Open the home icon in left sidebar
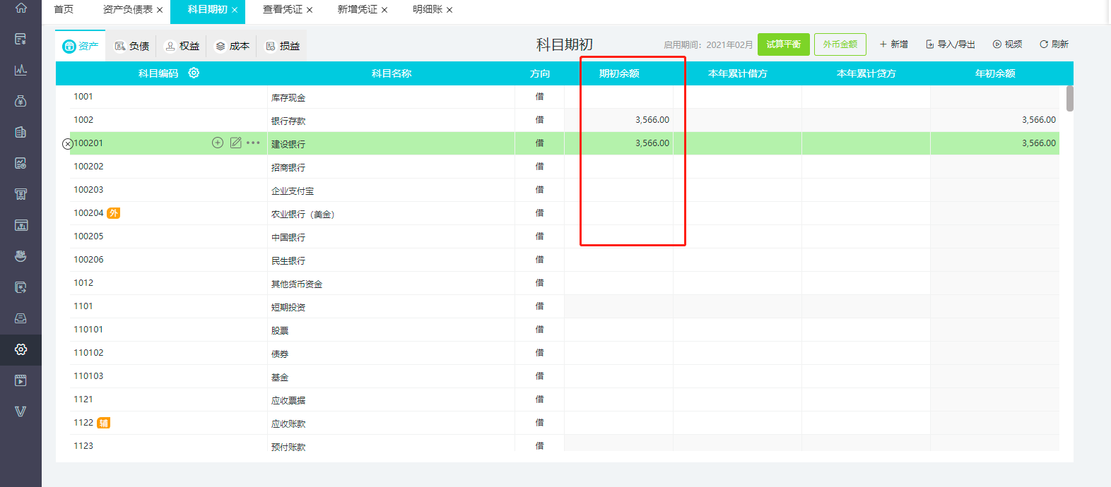 point(20,8)
